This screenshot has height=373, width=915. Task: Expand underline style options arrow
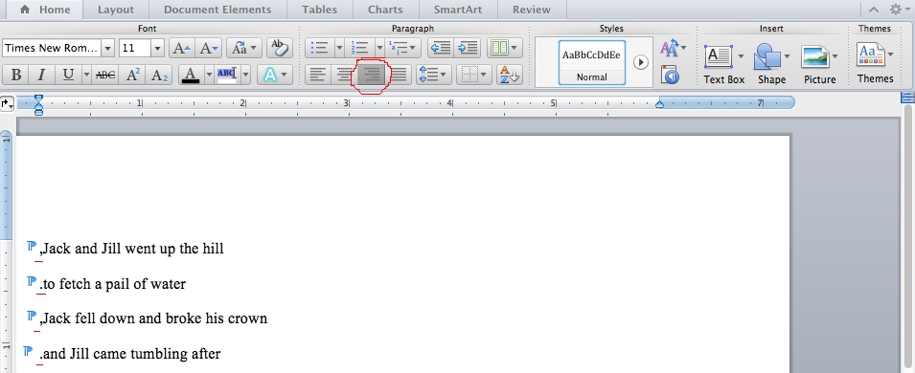coord(87,75)
